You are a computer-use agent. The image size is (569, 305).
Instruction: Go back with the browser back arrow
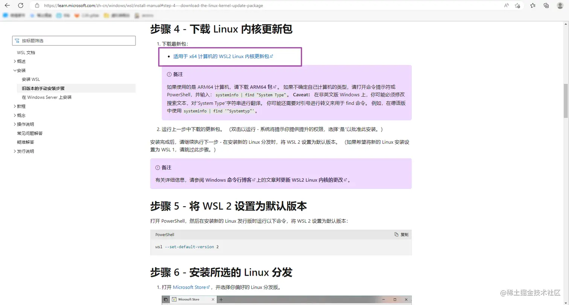point(7,6)
